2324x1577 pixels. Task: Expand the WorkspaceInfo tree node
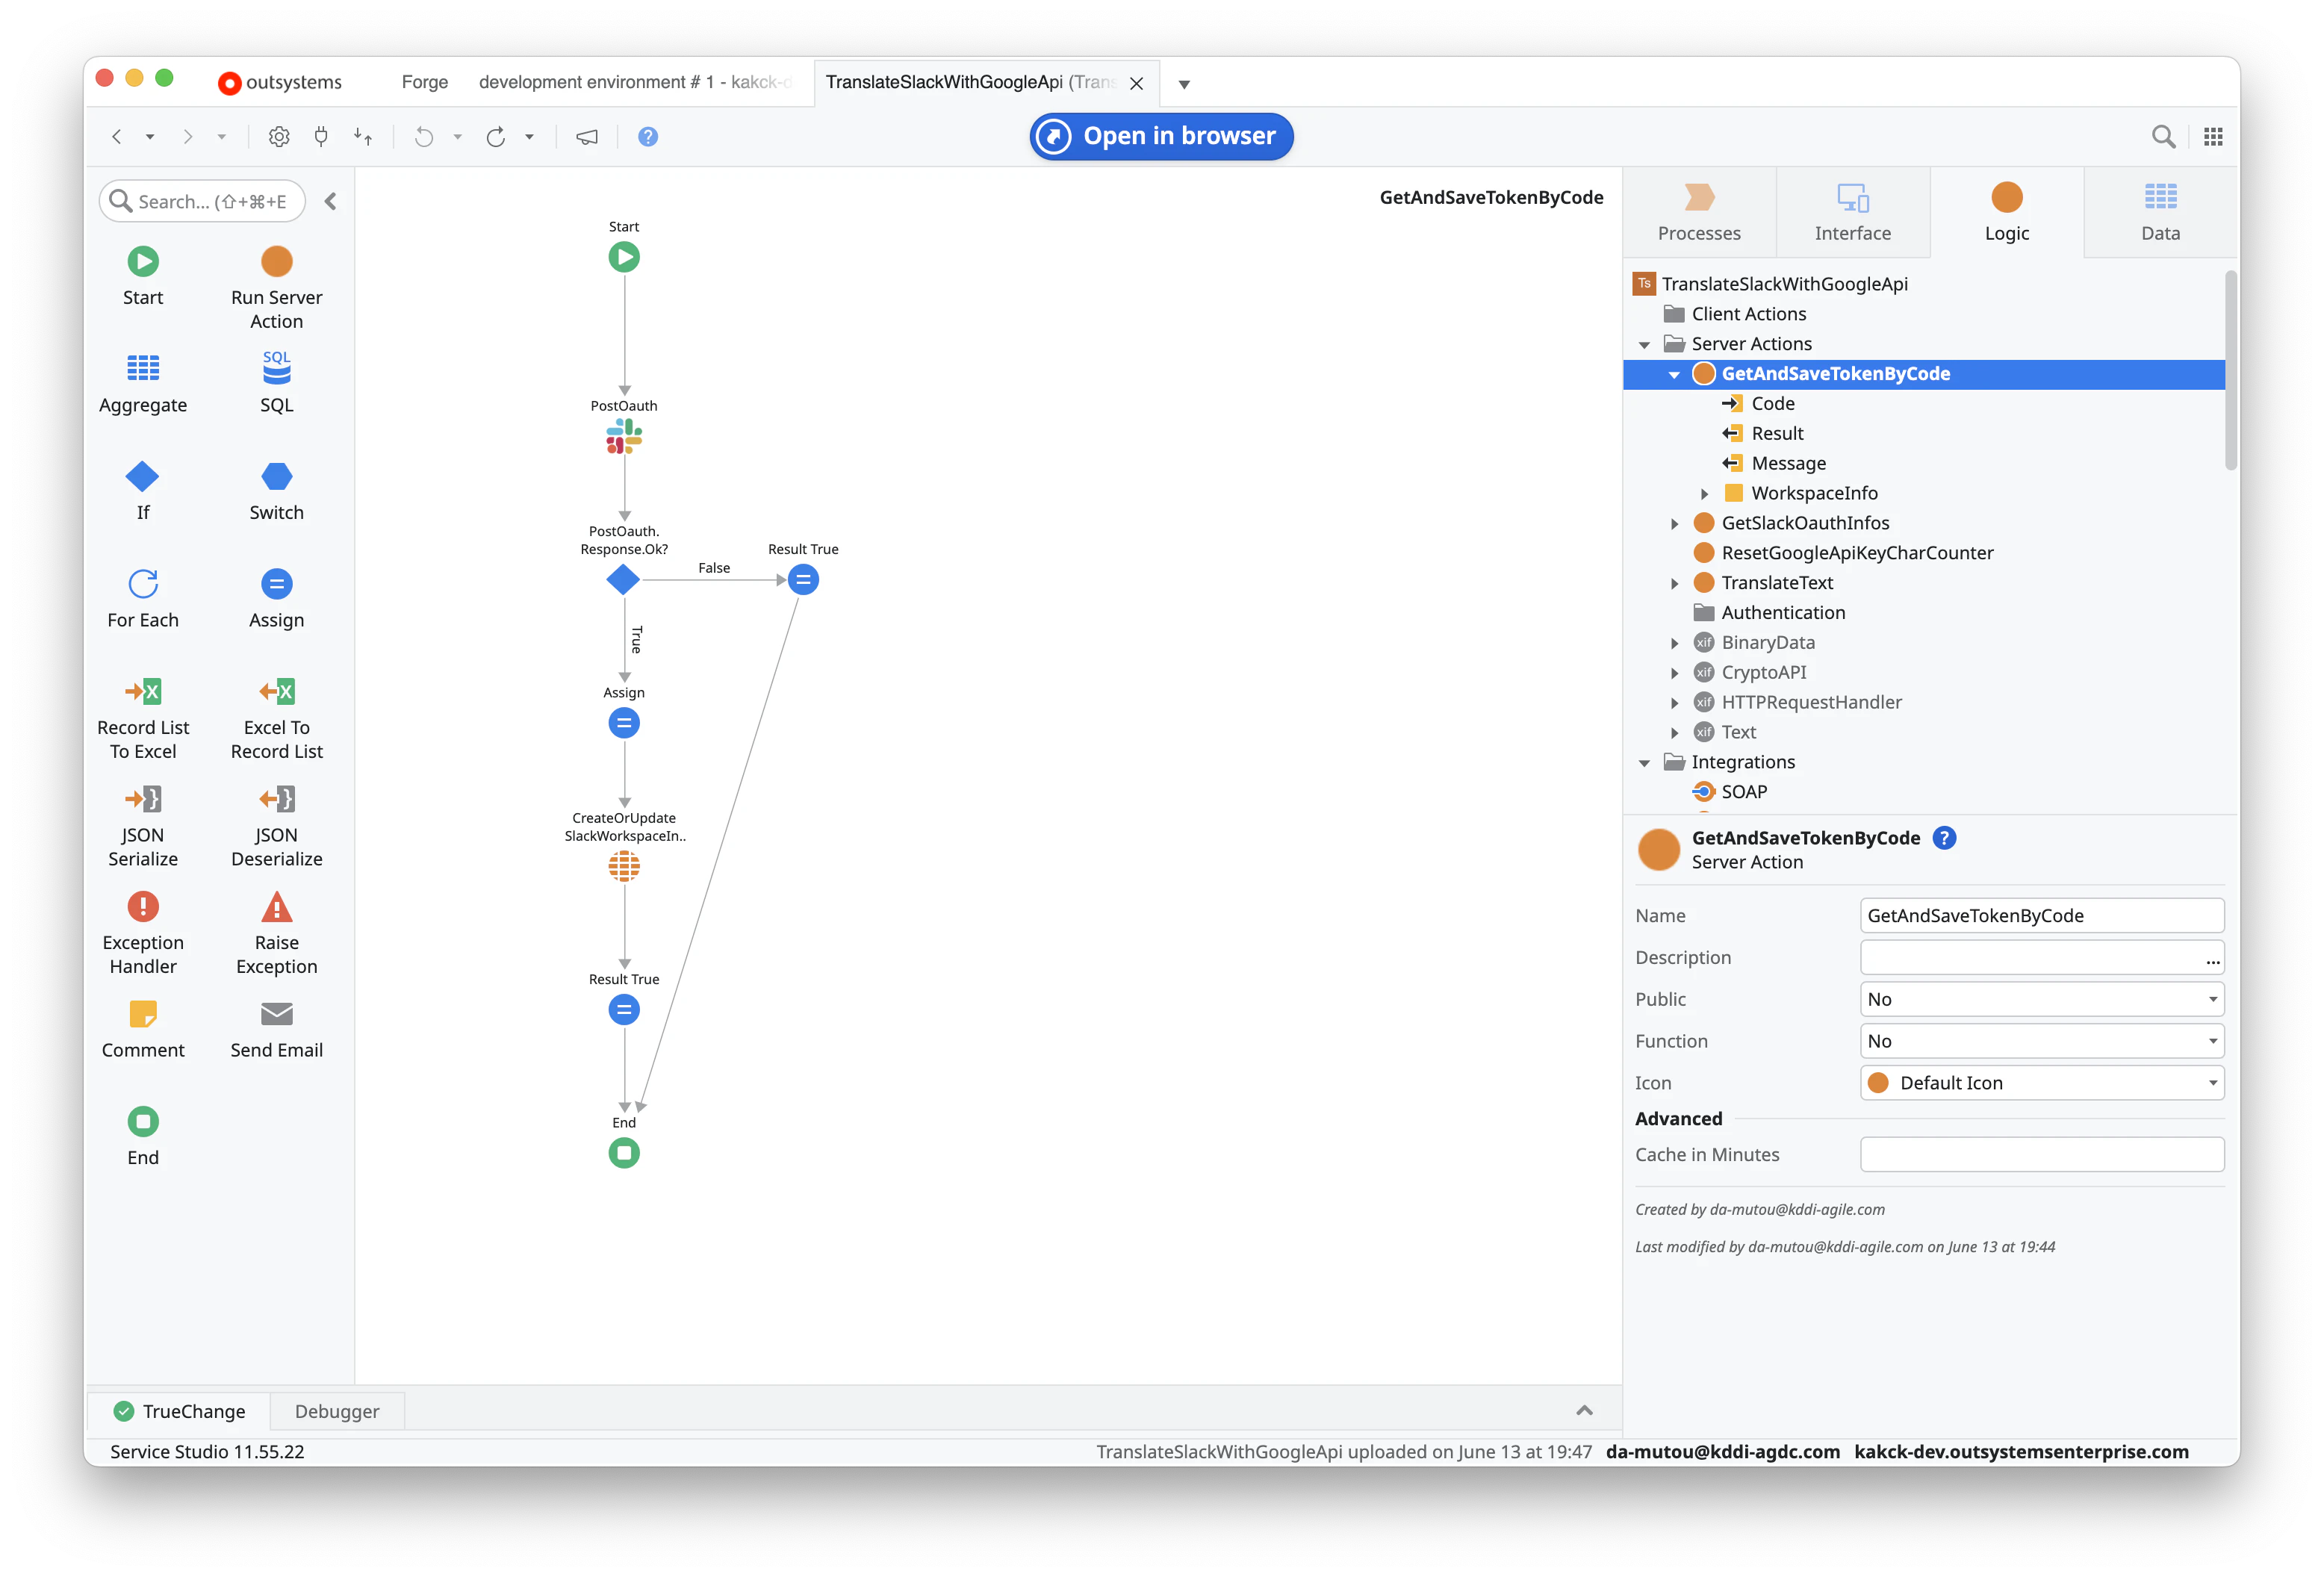click(1704, 493)
